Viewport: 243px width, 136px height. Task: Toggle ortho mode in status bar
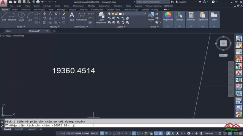tap(114, 133)
